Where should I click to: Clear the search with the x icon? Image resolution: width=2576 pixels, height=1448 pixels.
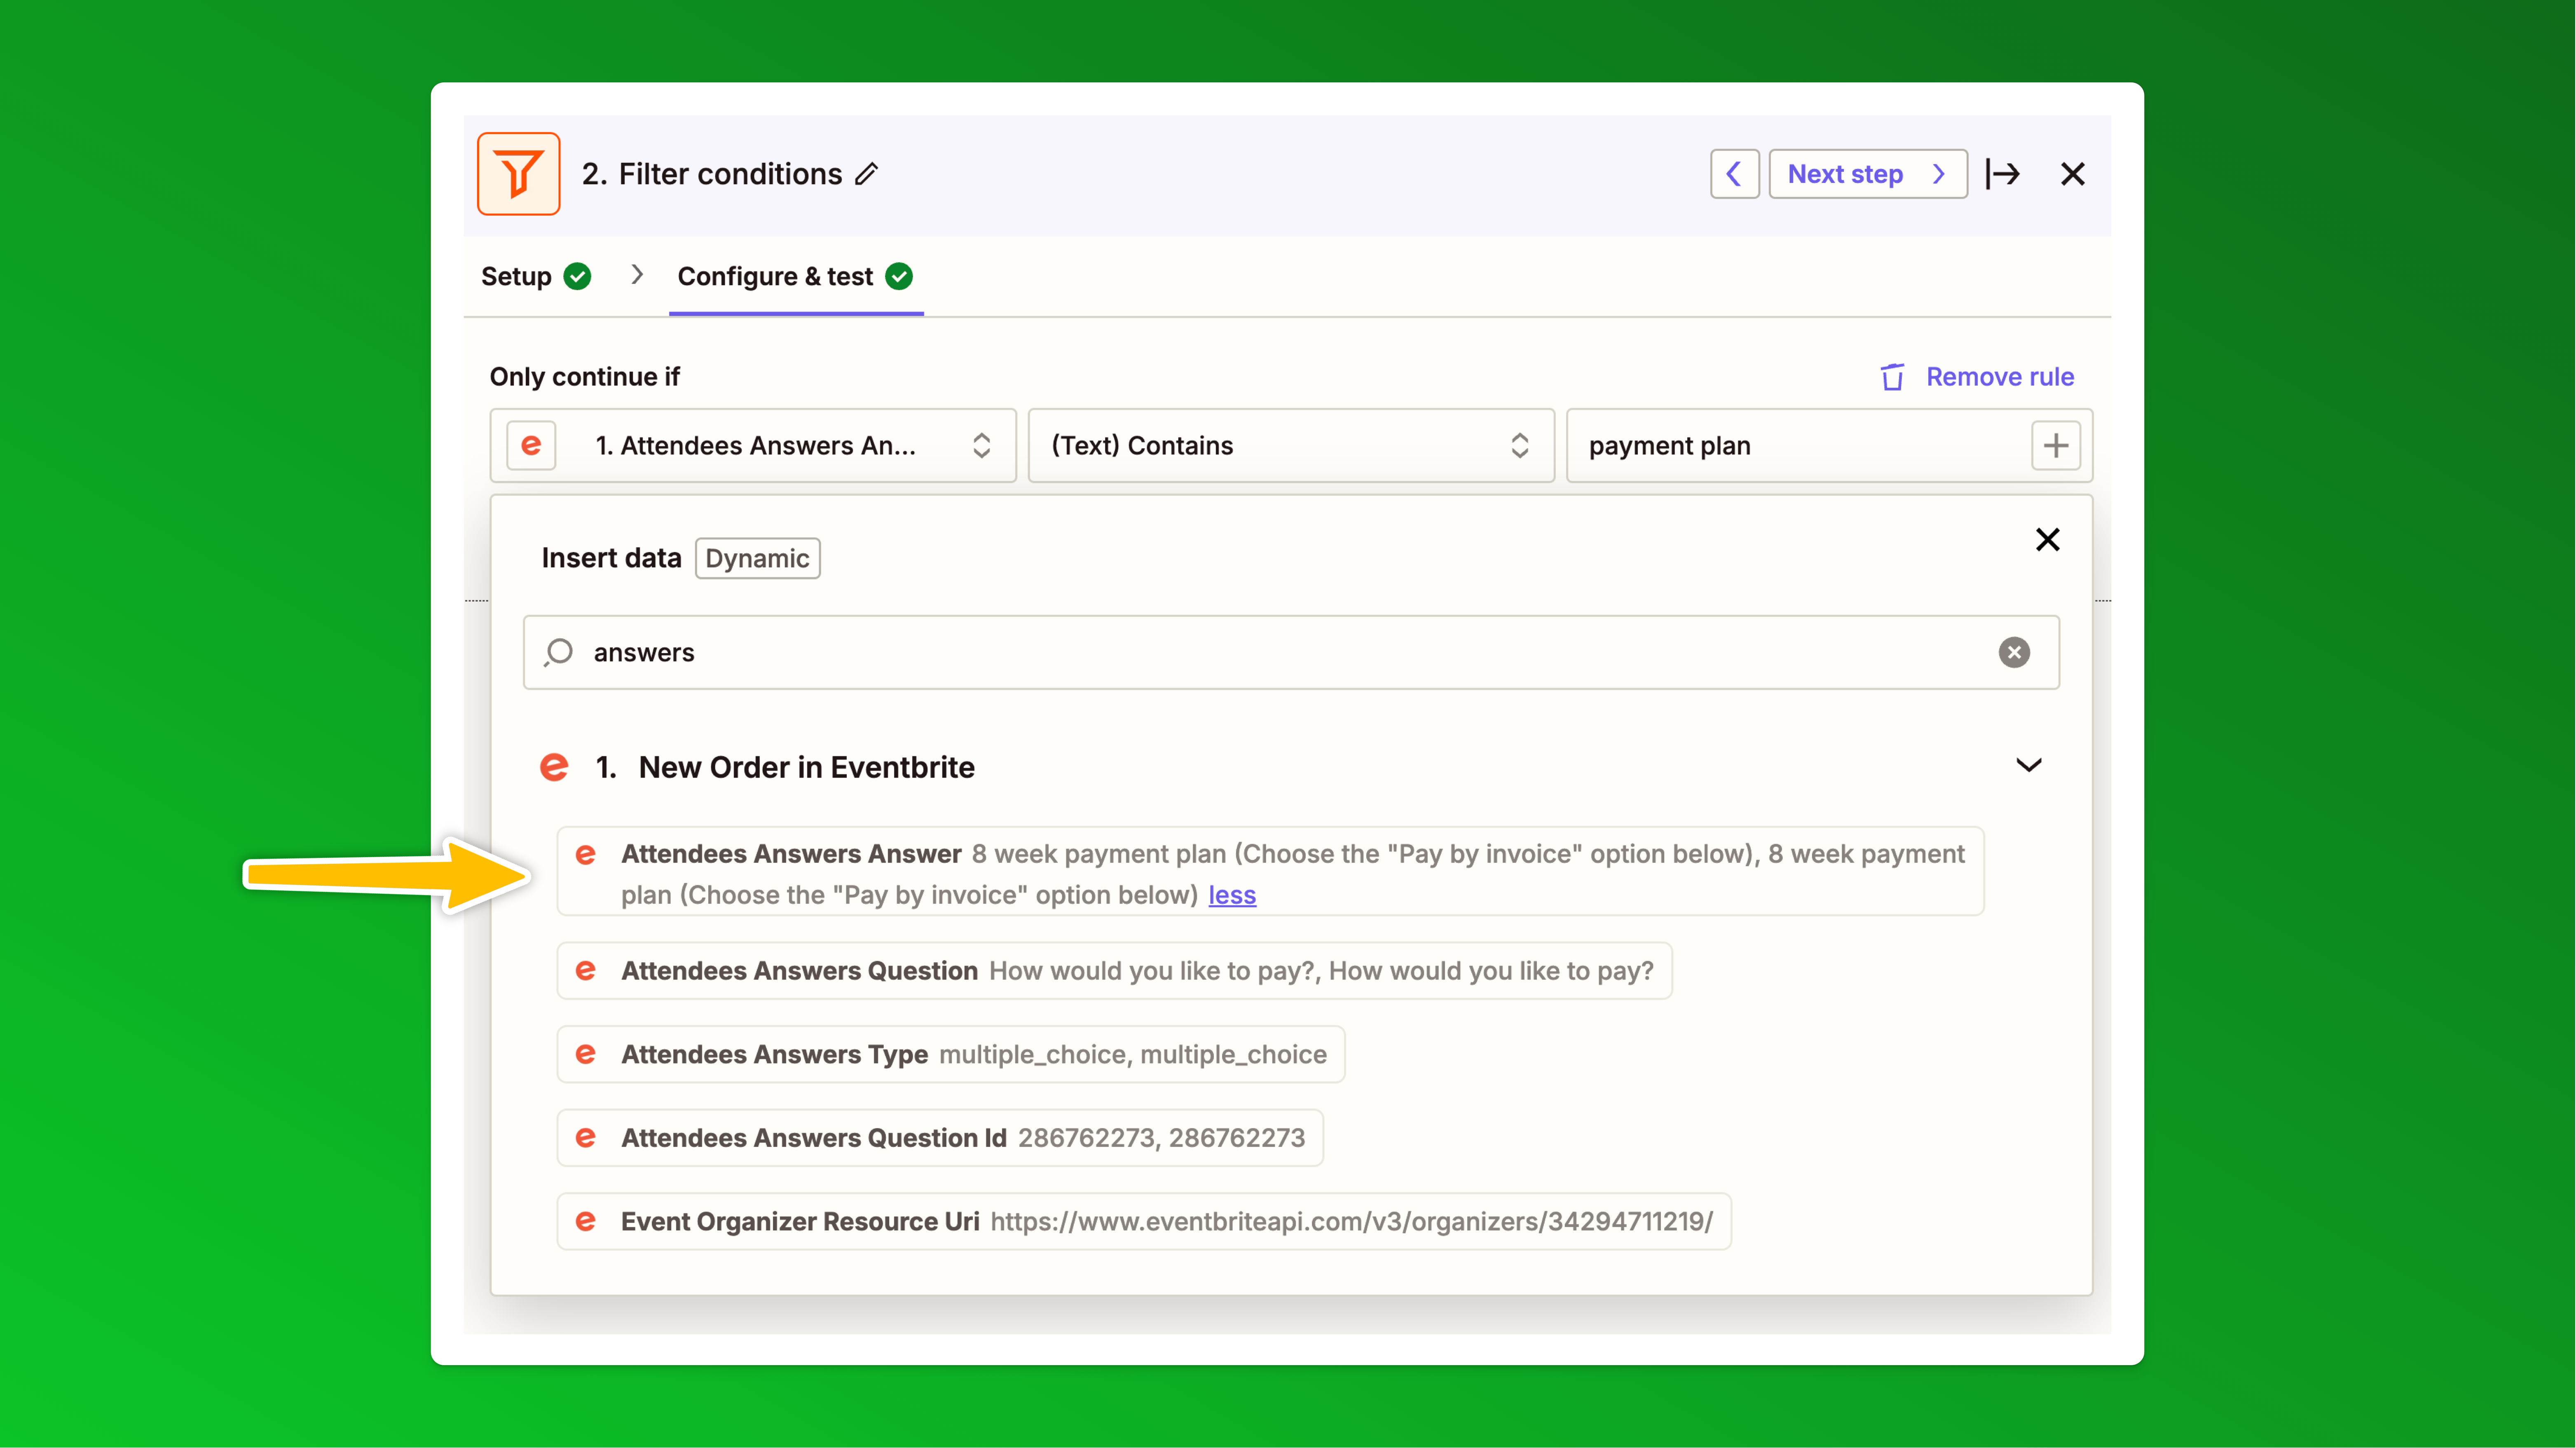point(2014,652)
